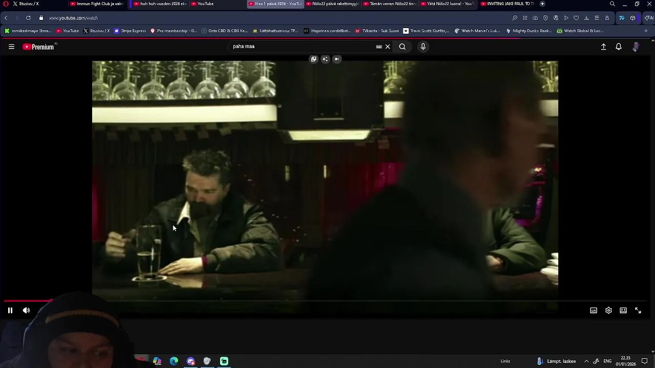Take a snapshot with the camera icon
The image size is (655, 368).
point(535,18)
